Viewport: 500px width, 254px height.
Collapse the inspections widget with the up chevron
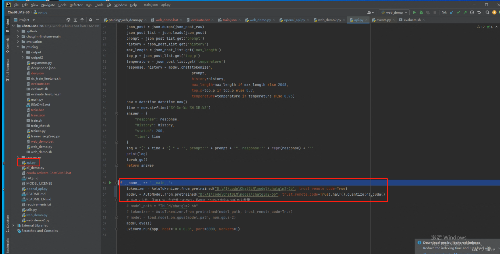tap(496, 27)
